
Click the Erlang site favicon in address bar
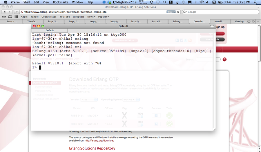(22, 12)
